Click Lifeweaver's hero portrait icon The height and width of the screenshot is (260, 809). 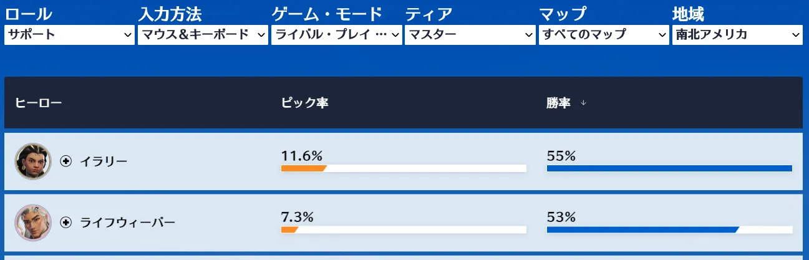click(x=32, y=223)
